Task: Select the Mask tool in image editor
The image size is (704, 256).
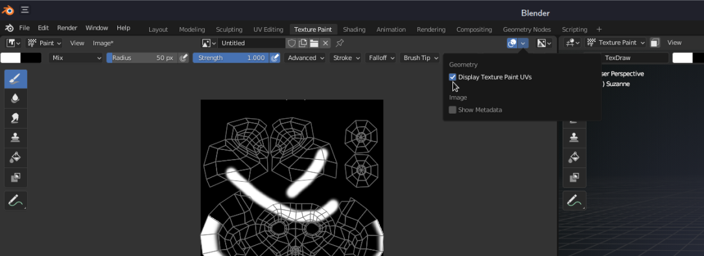Action: (16, 177)
